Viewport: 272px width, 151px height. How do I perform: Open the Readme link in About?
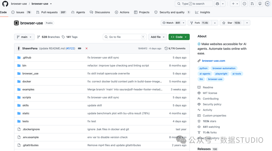click(x=208, y=87)
